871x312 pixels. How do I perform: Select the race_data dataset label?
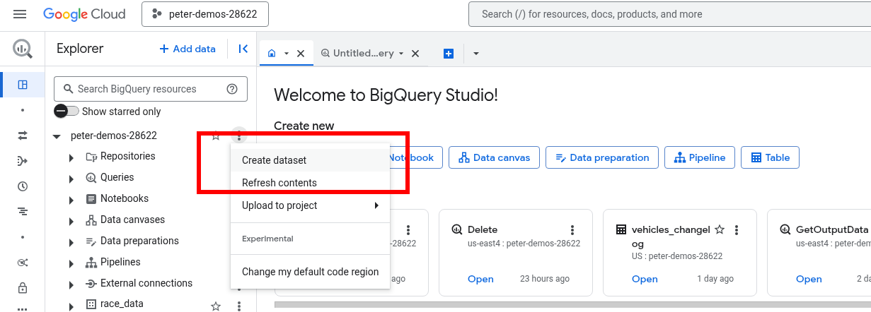click(123, 304)
